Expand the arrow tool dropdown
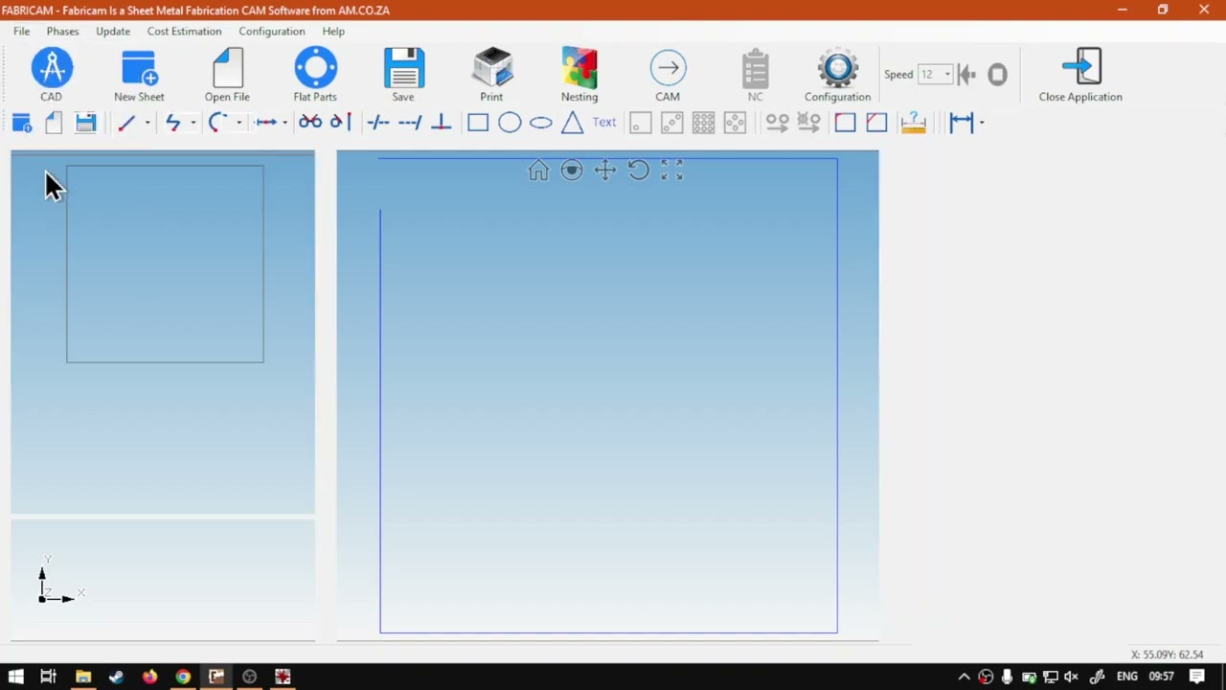The width and height of the screenshot is (1226, 690). point(284,123)
